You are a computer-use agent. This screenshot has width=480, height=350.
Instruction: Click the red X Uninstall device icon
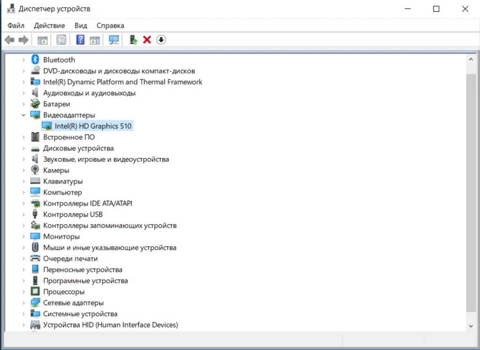[147, 40]
